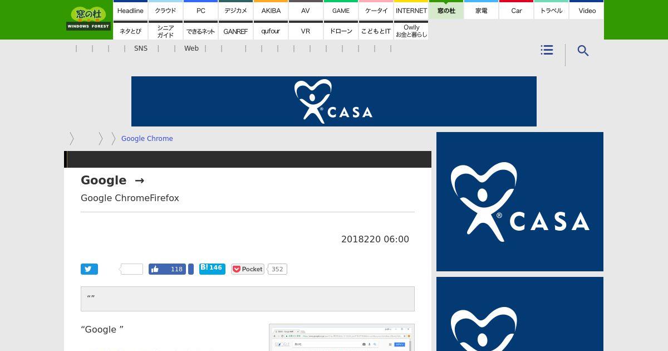
Task: Open the こどもとIT tab
Action: click(376, 31)
